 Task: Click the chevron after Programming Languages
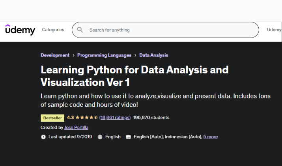pyautogui.click(x=135, y=55)
